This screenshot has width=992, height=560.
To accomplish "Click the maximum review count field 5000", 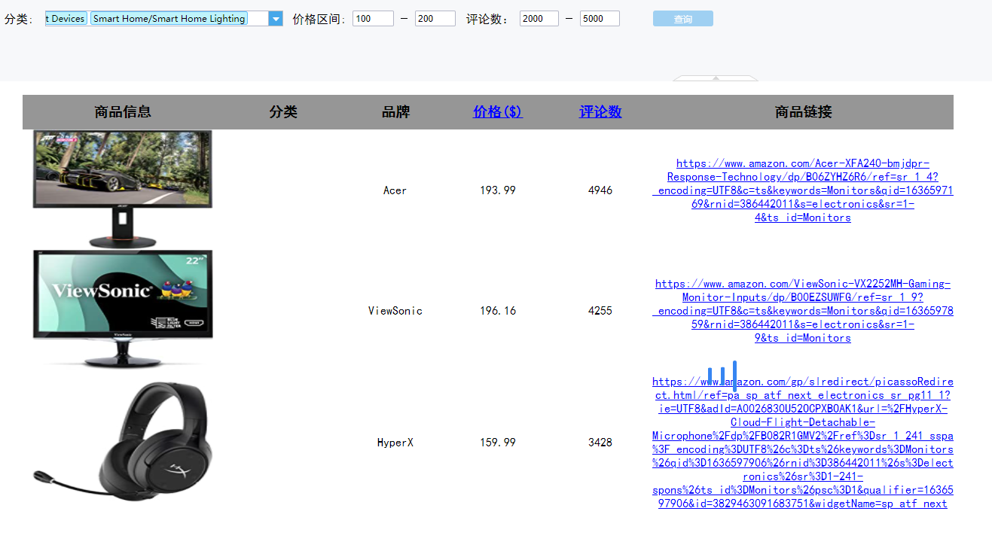I will (x=600, y=19).
